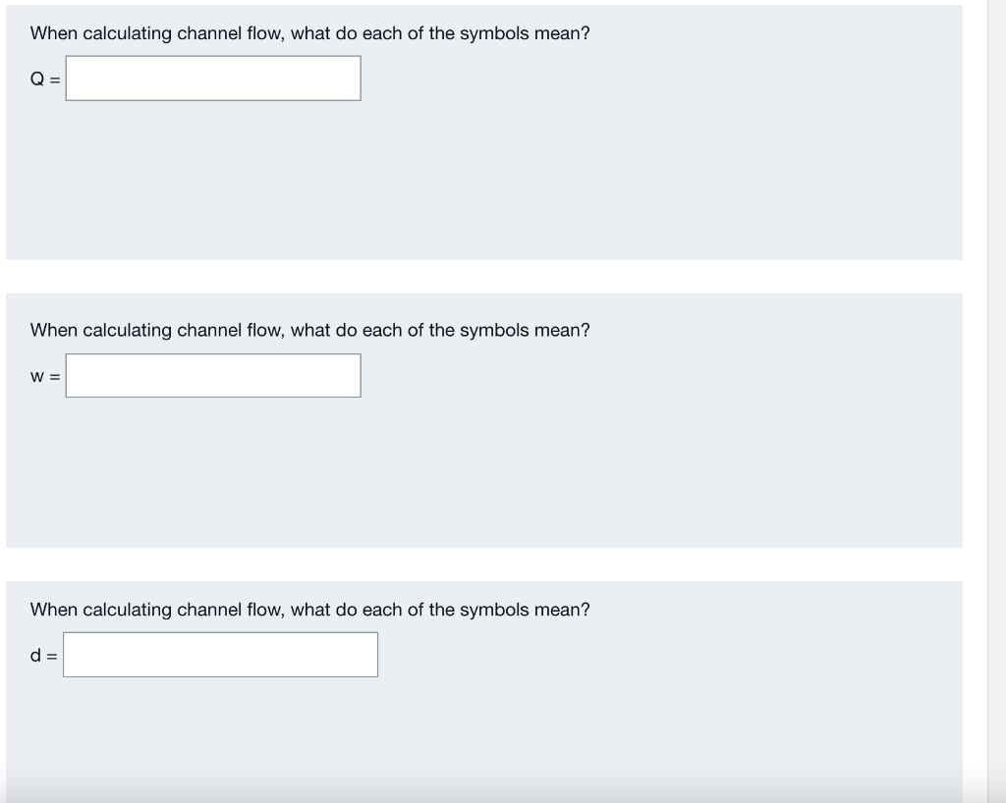Click the question text above d field
1006x803 pixels.
coord(309,610)
